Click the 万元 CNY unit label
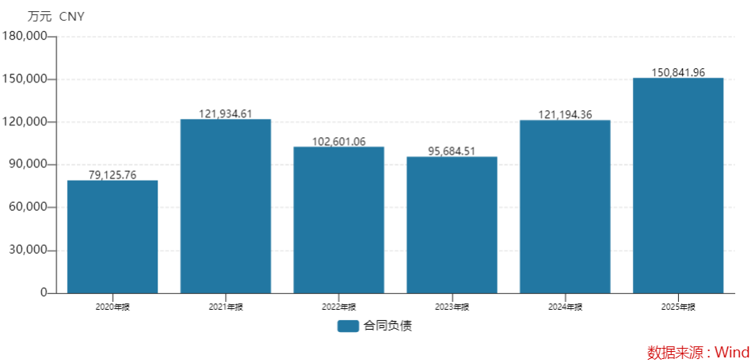 coord(55,16)
